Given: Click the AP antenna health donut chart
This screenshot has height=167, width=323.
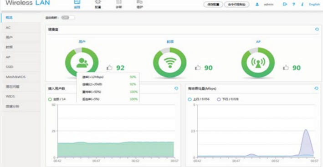Looking at the screenshot, I should (258, 63).
